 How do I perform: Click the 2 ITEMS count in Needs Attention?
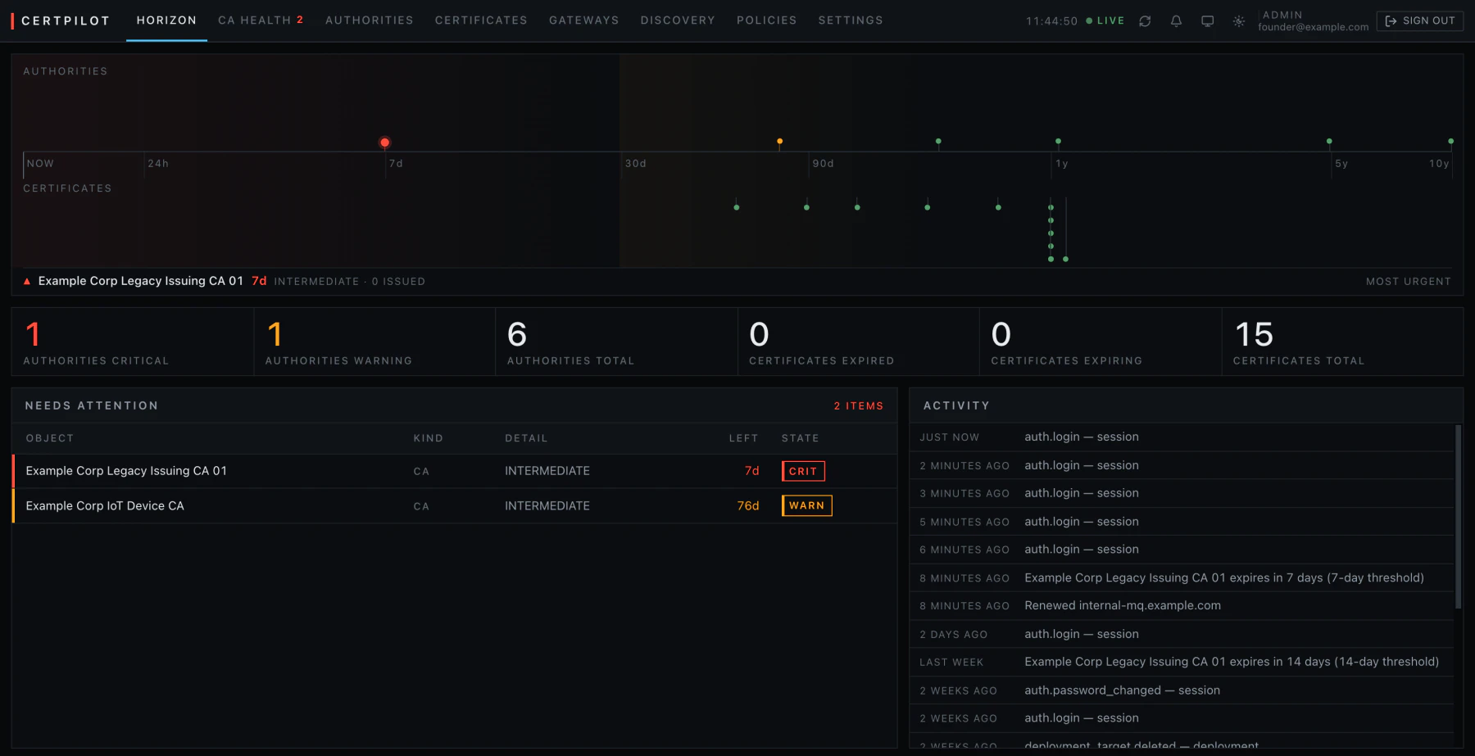coord(858,406)
